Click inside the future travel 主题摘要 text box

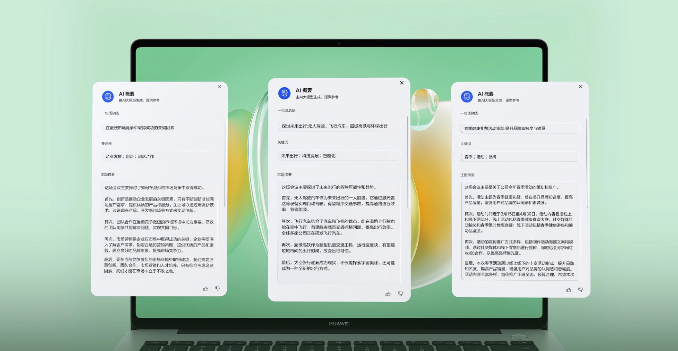coord(339,231)
